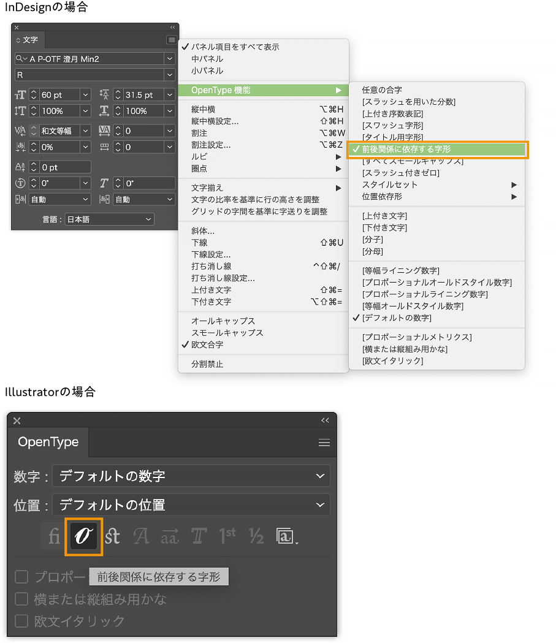The height and width of the screenshot is (643, 556).
Task: Open the 60 pt font size dropdown
Action: coord(85,95)
